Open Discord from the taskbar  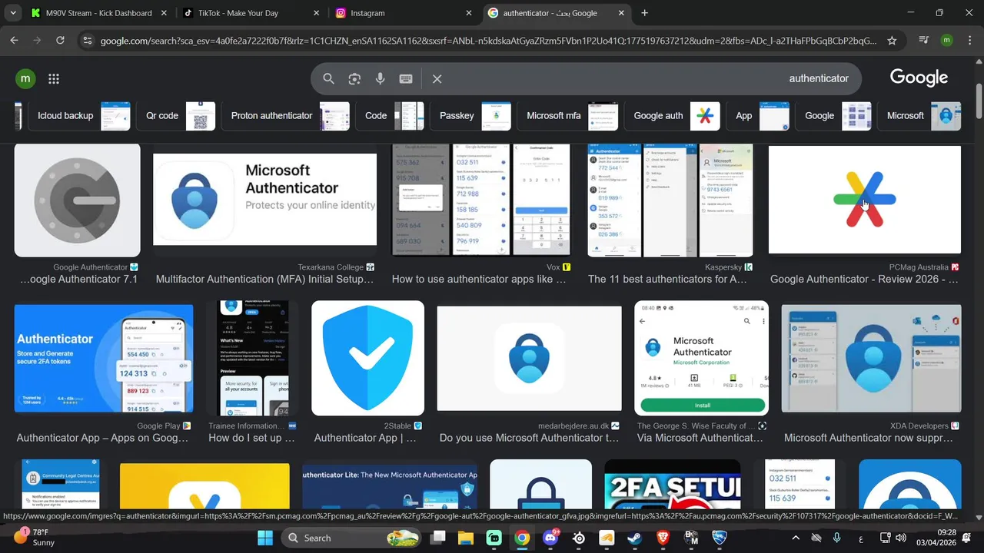550,538
